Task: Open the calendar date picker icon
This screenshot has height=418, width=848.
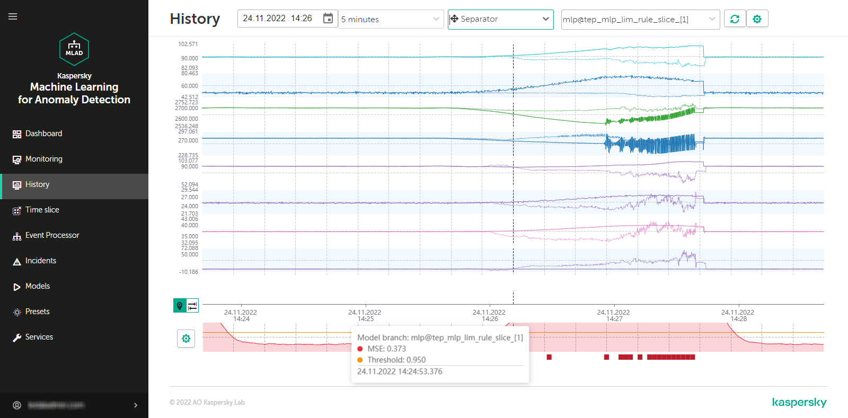Action: pyautogui.click(x=328, y=19)
